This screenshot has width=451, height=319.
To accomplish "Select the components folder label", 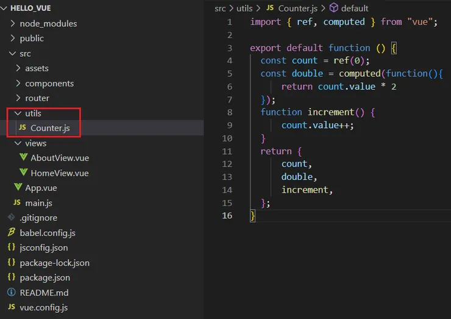I will (49, 84).
